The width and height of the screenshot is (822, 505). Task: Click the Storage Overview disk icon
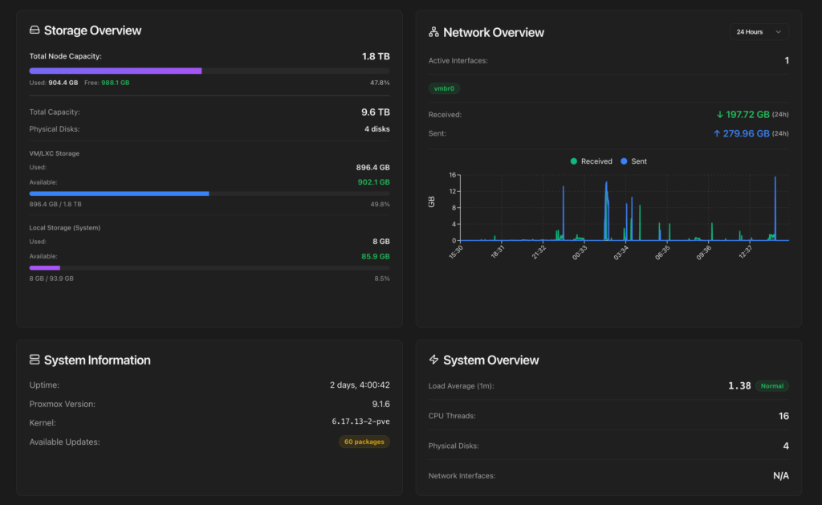[33, 30]
